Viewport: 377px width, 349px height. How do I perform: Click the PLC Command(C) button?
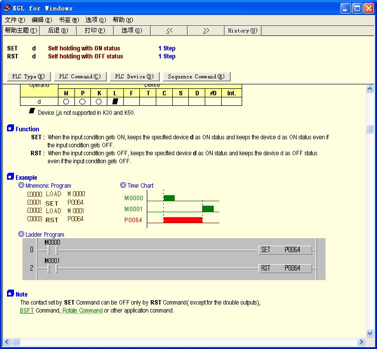point(80,77)
